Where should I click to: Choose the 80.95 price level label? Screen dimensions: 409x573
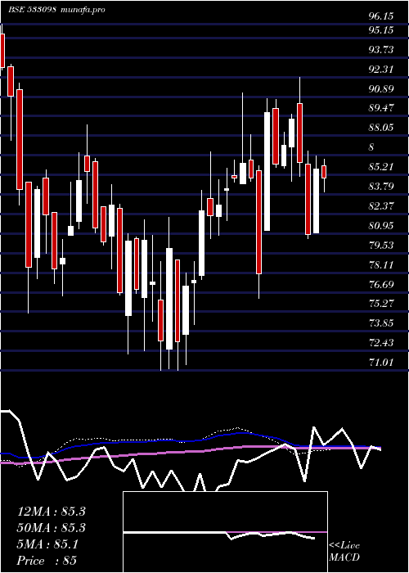pos(381,225)
